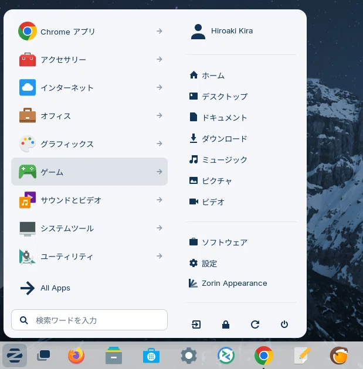Launch Zorin Appearance
363x369 pixels.
(x=241, y=283)
